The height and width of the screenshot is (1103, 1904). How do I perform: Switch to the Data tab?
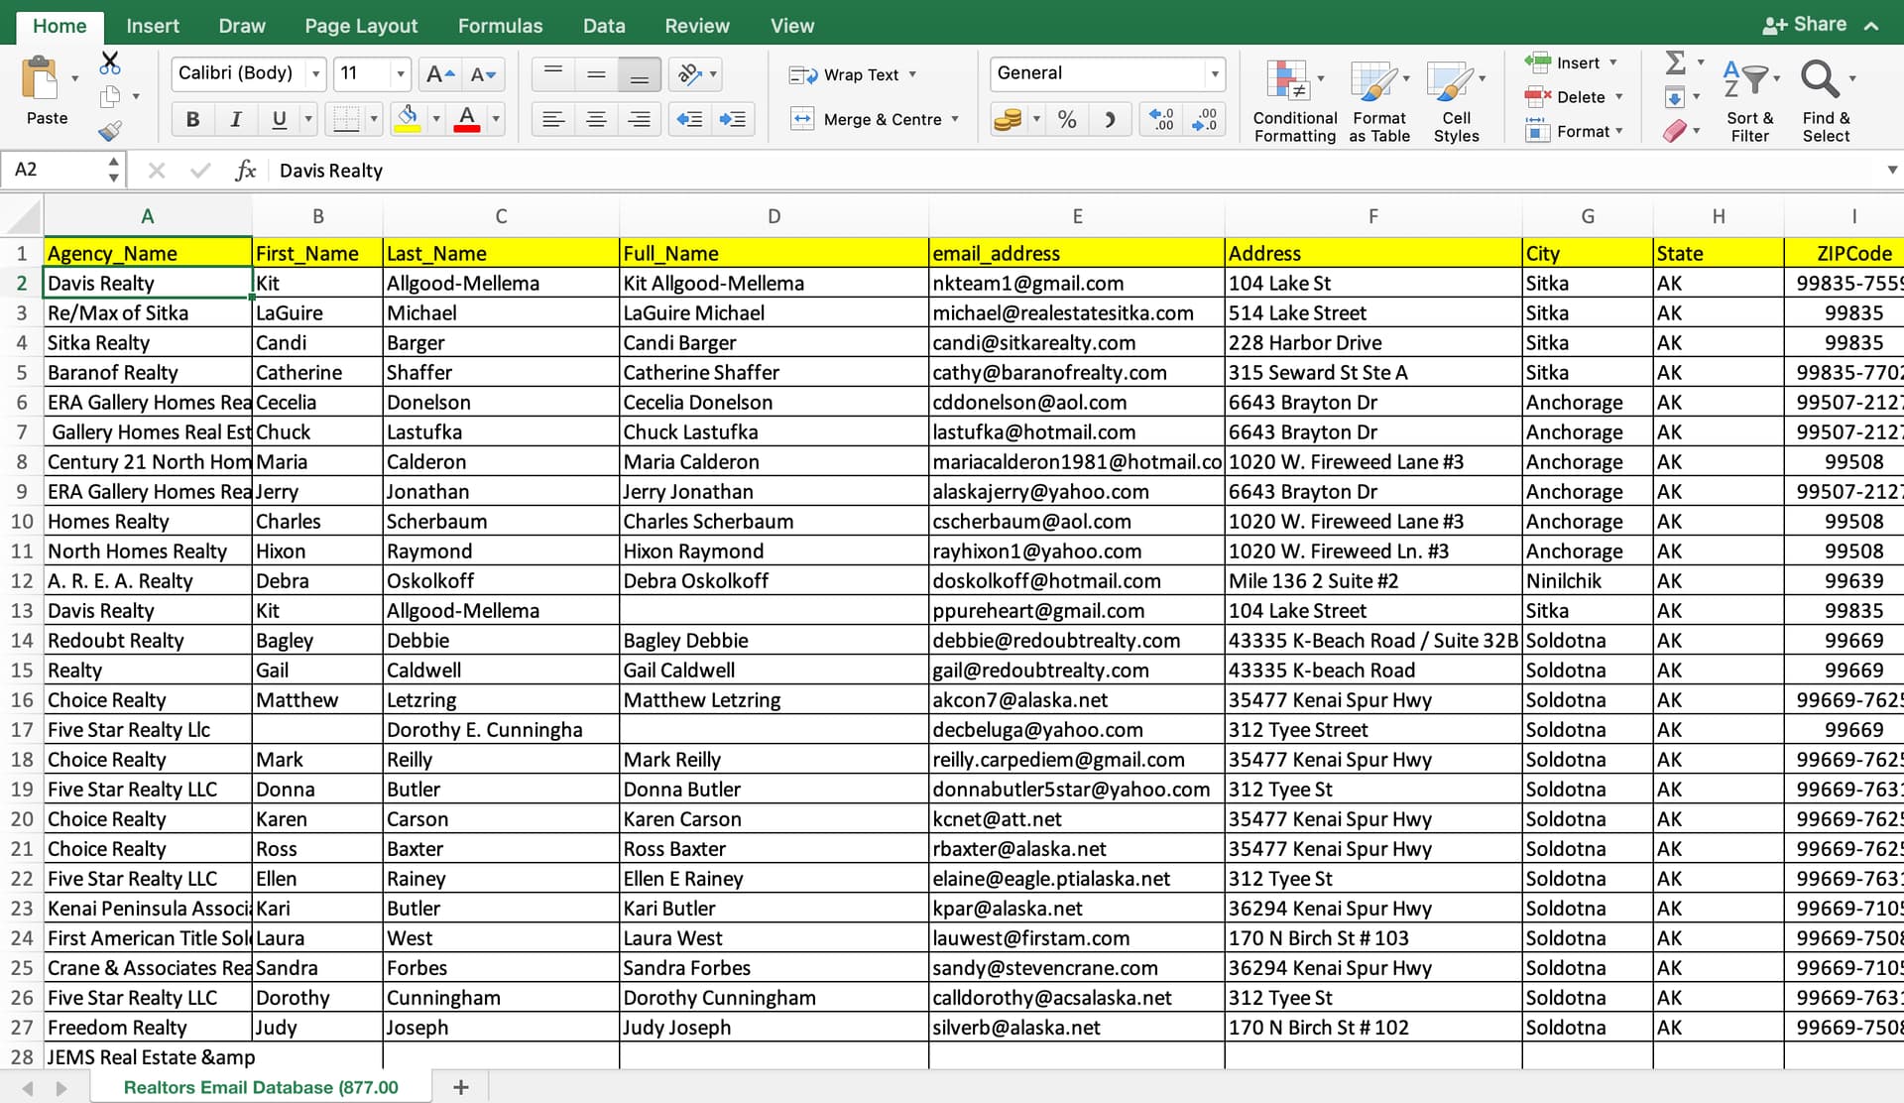tap(604, 26)
